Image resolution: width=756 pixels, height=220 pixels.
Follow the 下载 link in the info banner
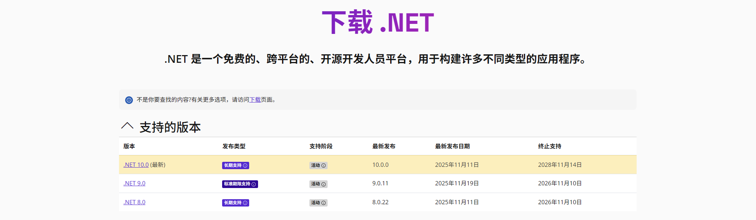click(255, 100)
